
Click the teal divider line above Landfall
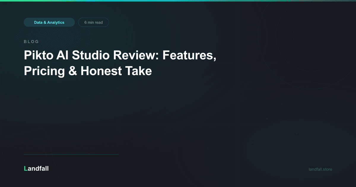(71, 154)
